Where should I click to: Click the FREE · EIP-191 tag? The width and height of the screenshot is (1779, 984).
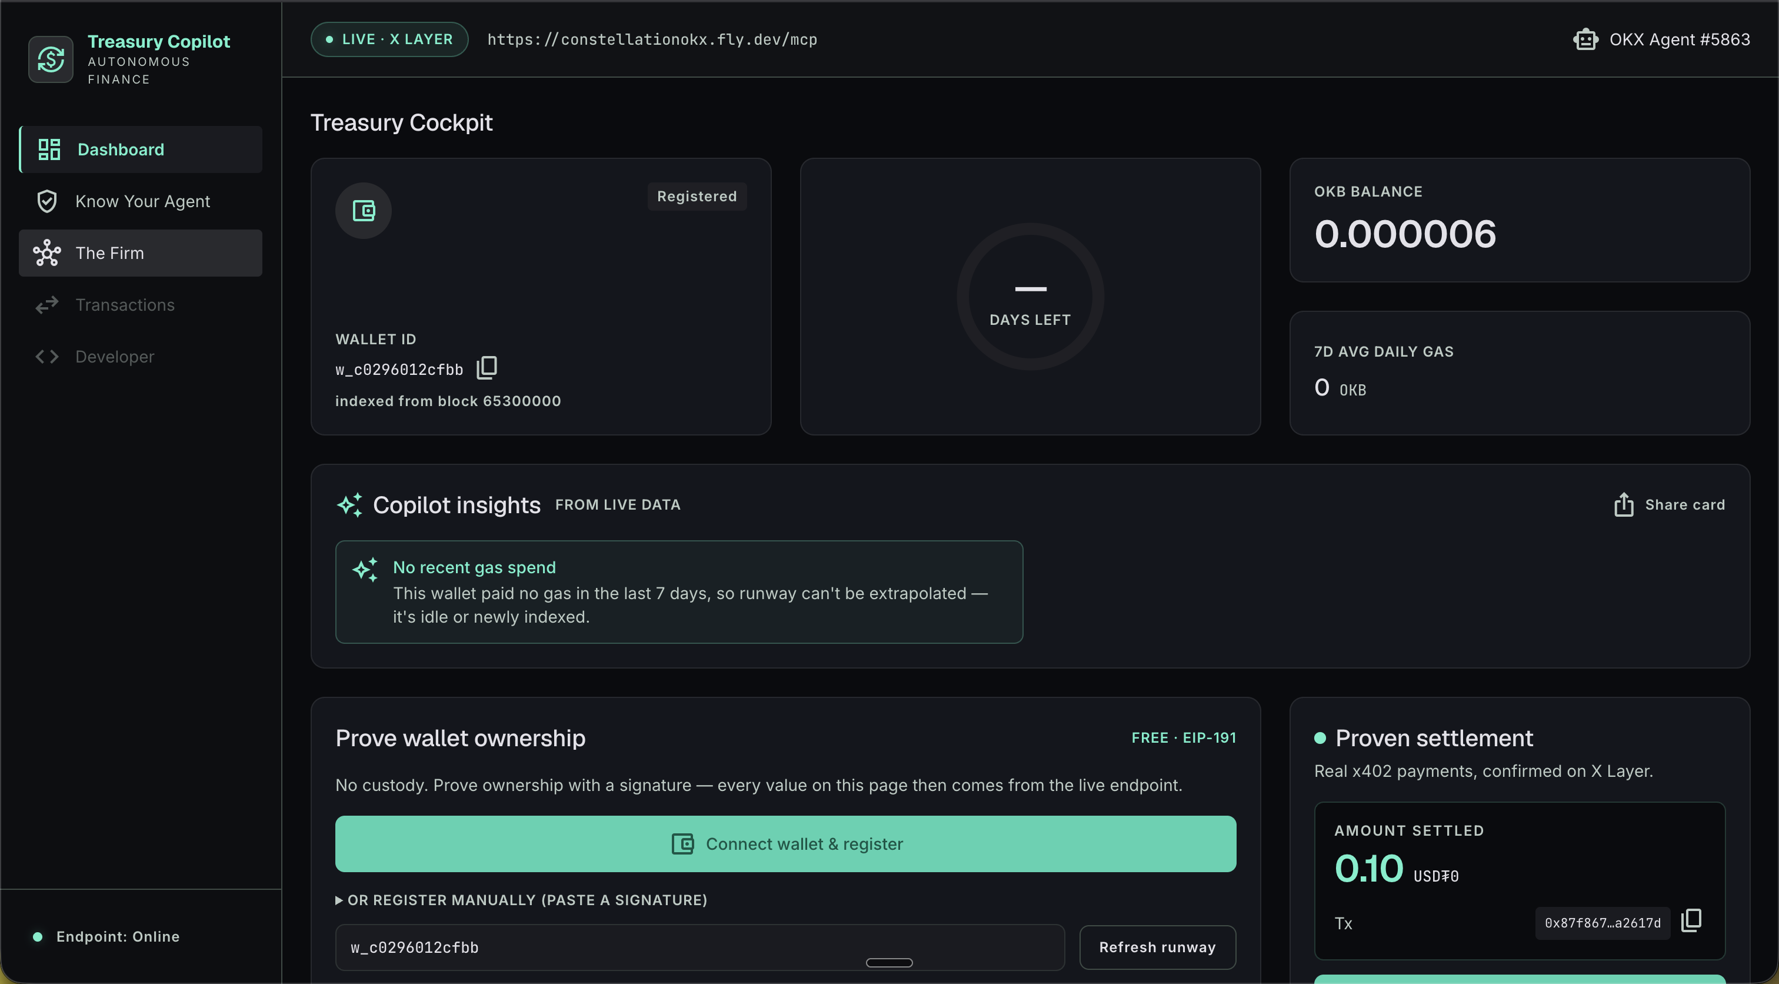click(1184, 738)
